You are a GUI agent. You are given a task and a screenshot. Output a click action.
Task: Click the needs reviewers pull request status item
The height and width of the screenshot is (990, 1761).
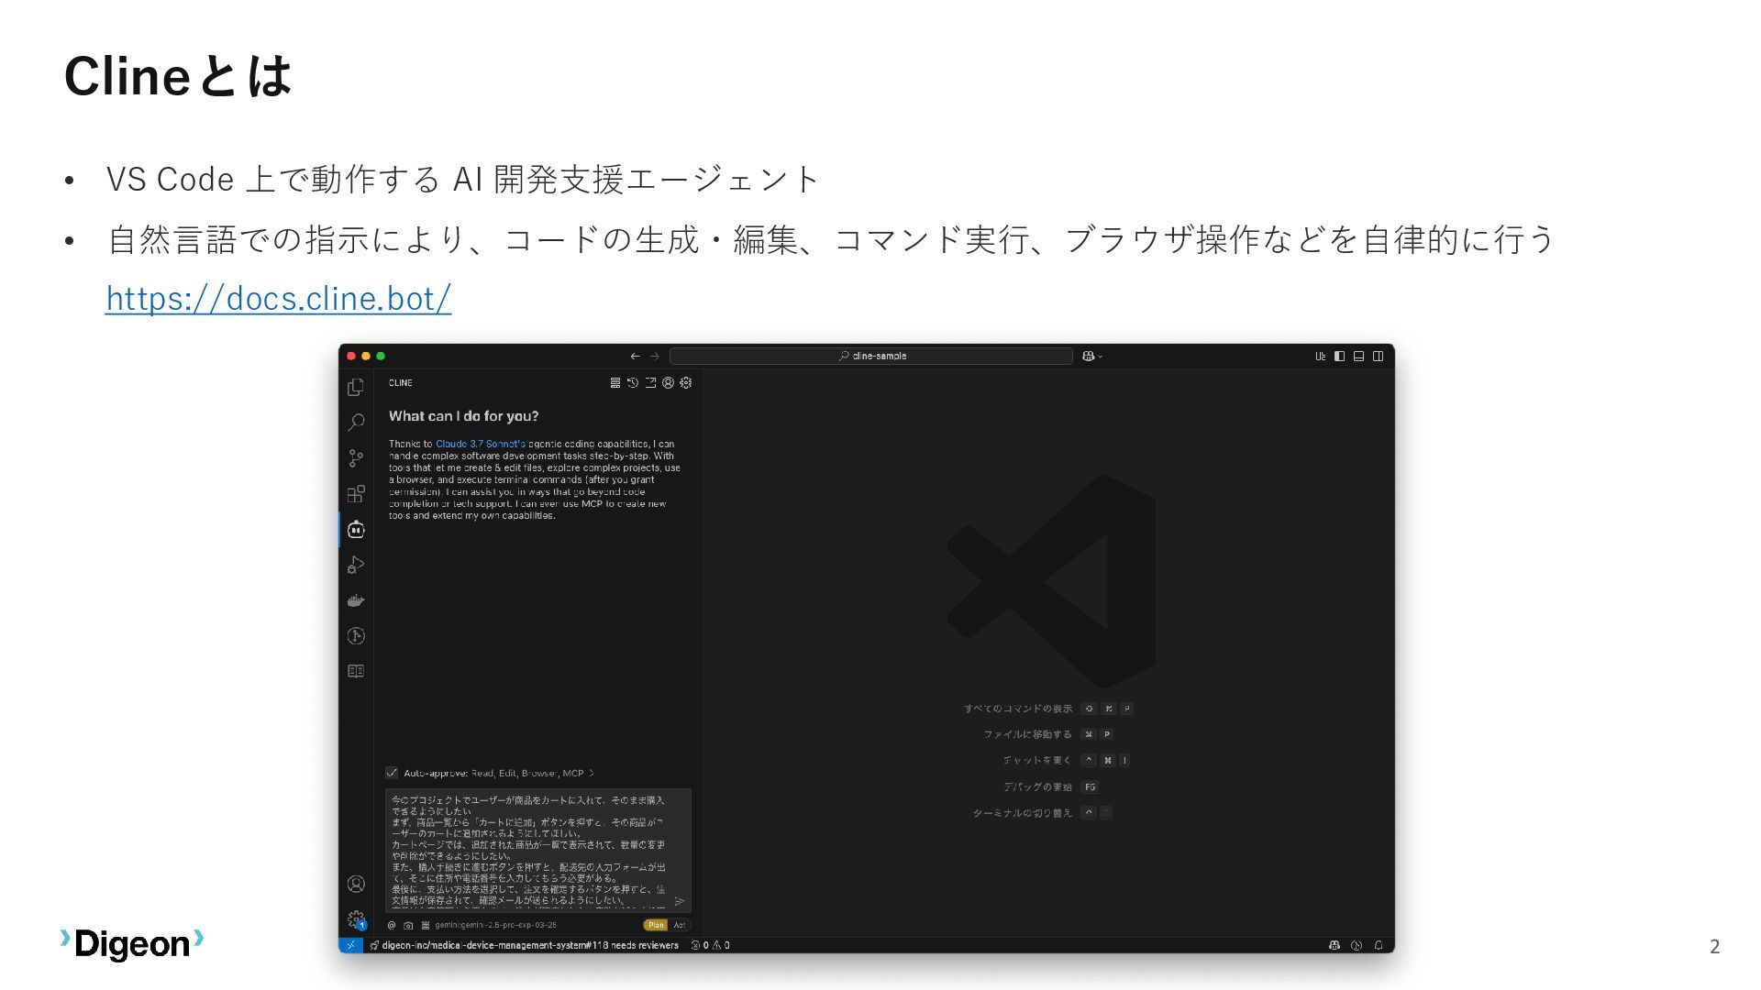click(x=525, y=945)
